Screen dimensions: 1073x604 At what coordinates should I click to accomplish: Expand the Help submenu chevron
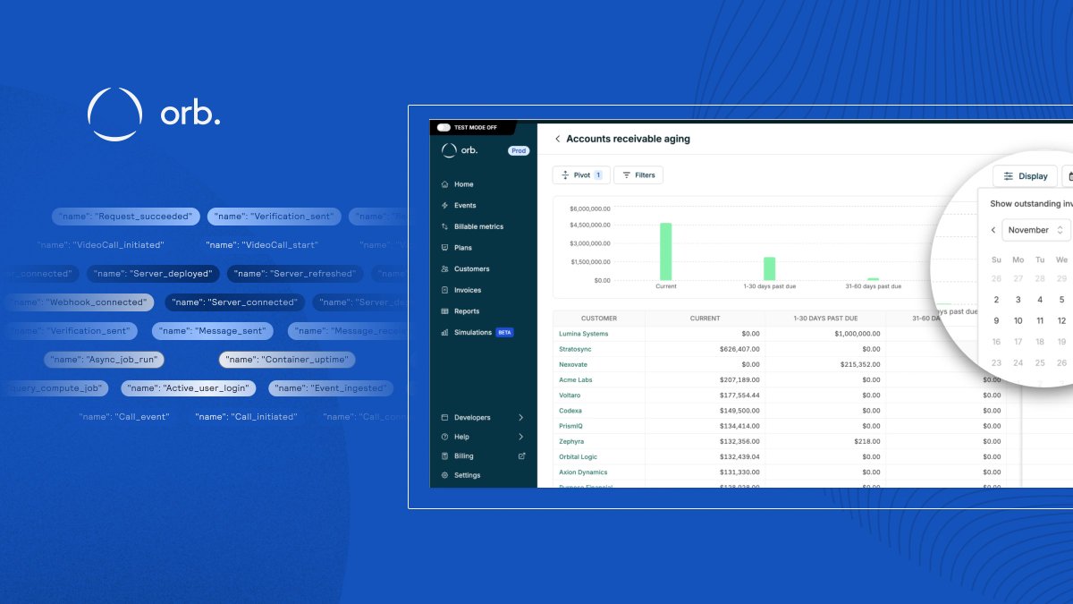(521, 437)
